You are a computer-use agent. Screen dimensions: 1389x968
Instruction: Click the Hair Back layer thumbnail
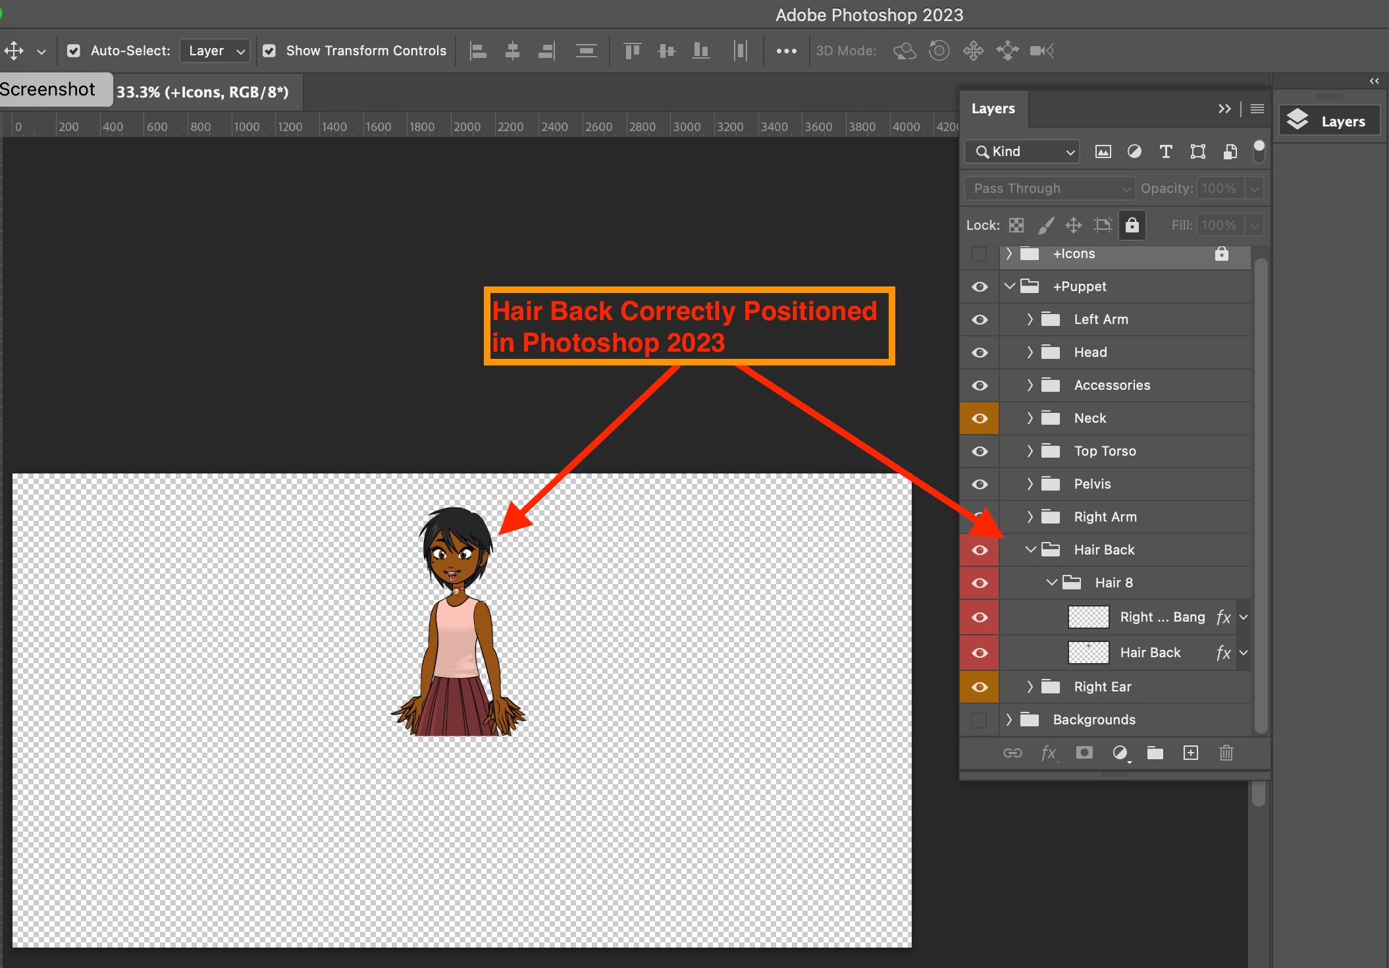pyautogui.click(x=1088, y=653)
